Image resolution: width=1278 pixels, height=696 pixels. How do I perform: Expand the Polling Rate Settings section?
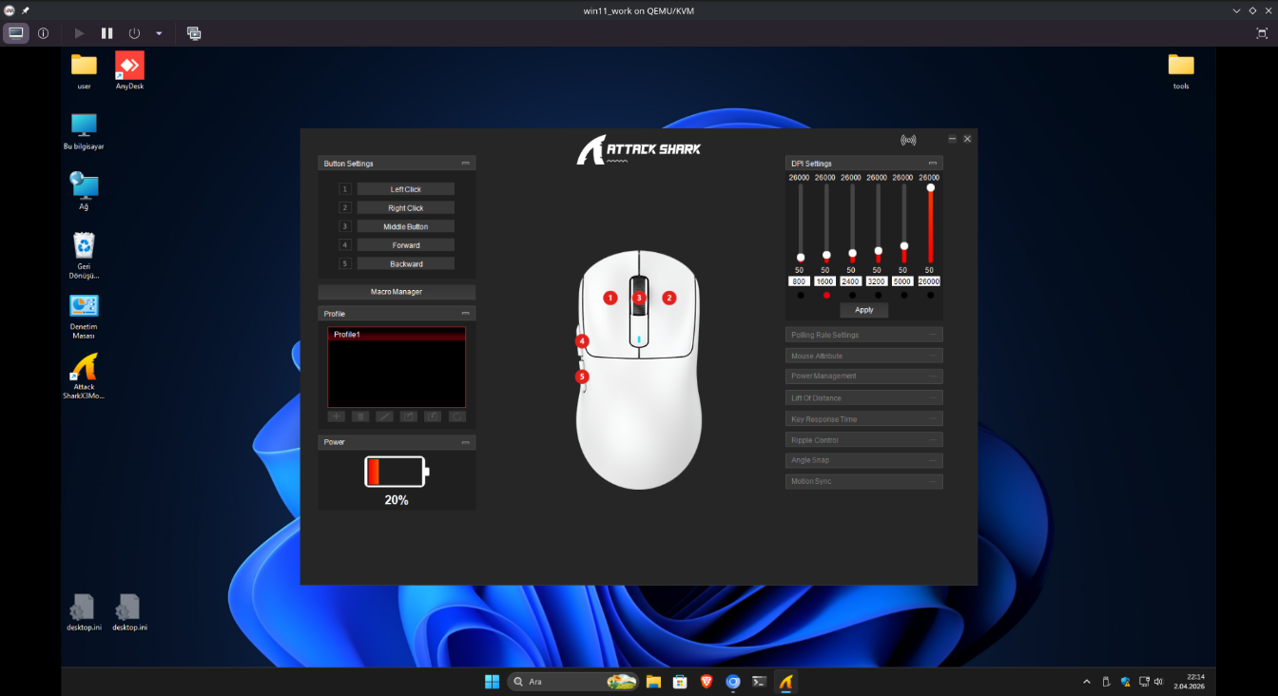coord(863,335)
